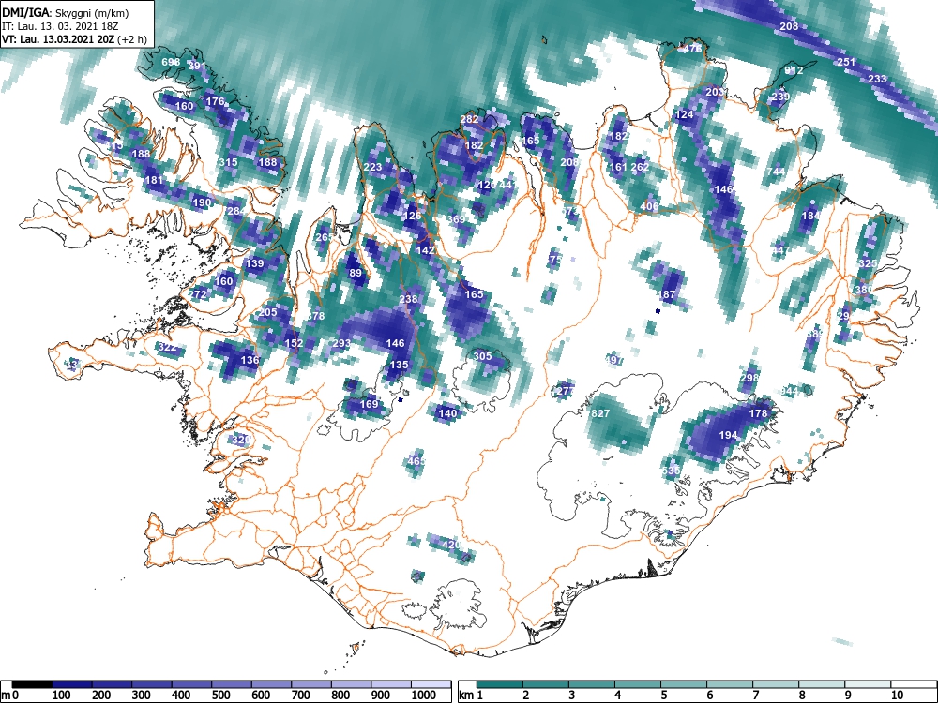Click the visibility value 298 on the map
Viewport: 938px width, 703px height.
pyautogui.click(x=749, y=378)
